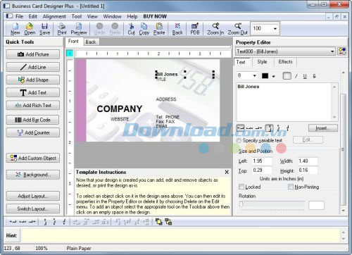Open the Help menu

tap(132, 16)
